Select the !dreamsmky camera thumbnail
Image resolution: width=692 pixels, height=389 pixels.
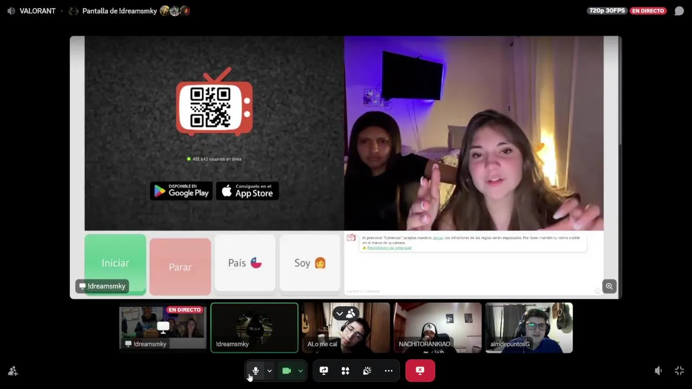[254, 328]
